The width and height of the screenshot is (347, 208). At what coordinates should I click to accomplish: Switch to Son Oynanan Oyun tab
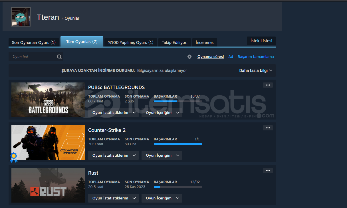click(34, 43)
